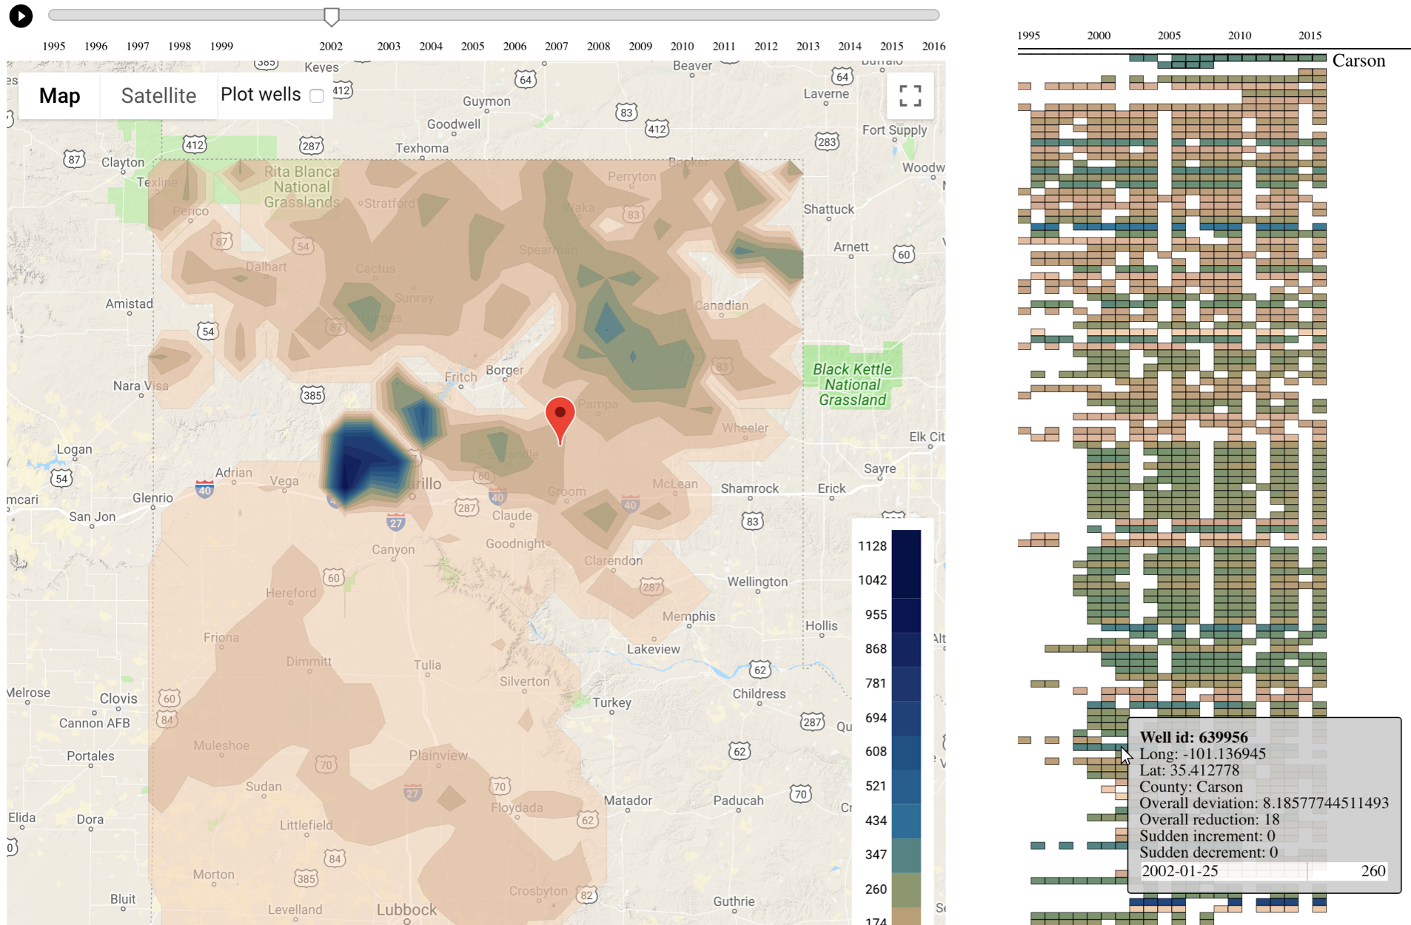Click the 260 green legend swatch
This screenshot has height=925, width=1411.
(x=905, y=889)
